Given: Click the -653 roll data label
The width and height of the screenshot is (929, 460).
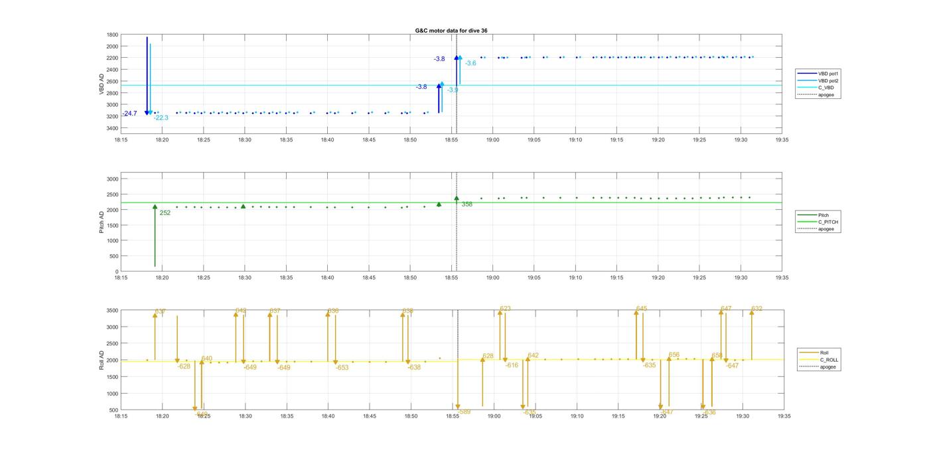Looking at the screenshot, I should point(342,367).
